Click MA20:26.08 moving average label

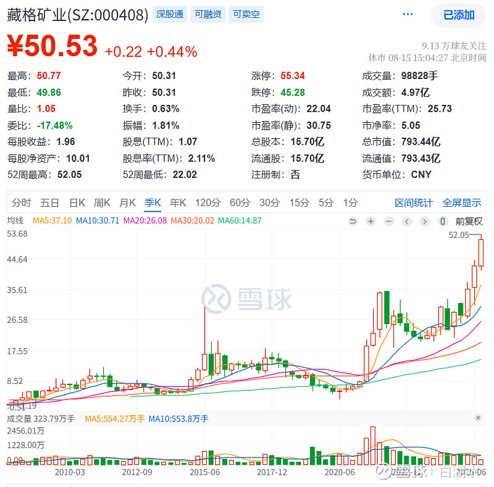[145, 220]
